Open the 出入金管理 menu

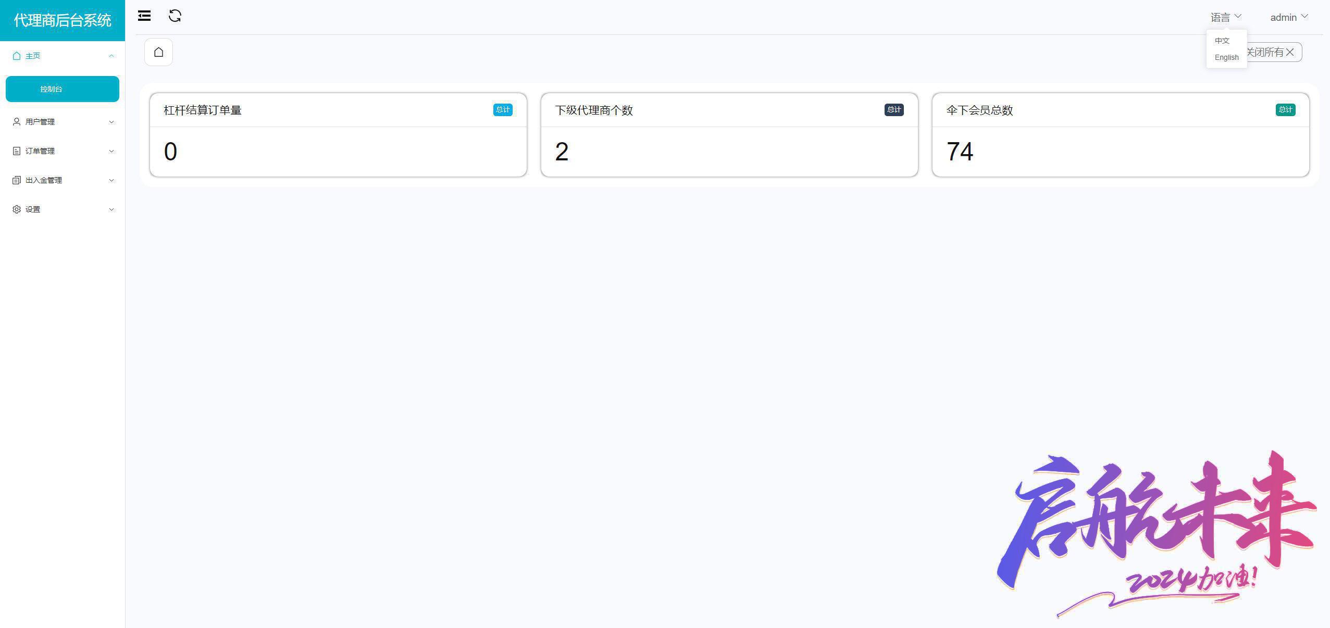click(x=63, y=180)
